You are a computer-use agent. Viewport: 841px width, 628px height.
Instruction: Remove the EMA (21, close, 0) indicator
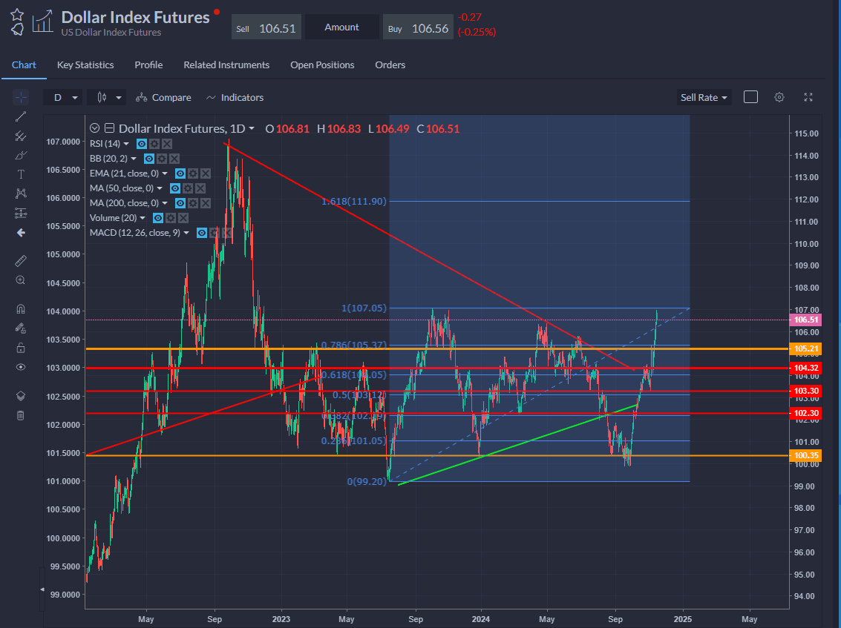(x=206, y=173)
